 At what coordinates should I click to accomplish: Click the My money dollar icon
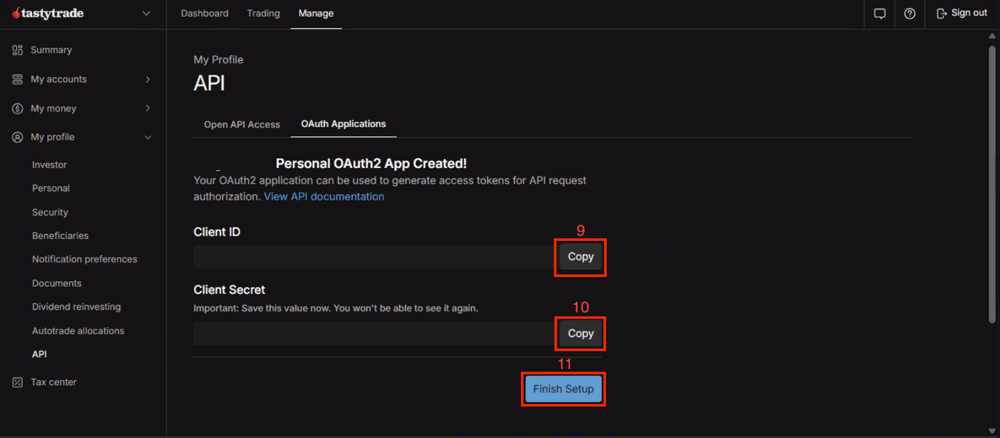click(17, 108)
